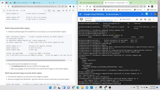This screenshot has width=160, height=90.
Task: Go to the home page in the Google Cloud browser
Action: pyautogui.click(x=90, y=6)
